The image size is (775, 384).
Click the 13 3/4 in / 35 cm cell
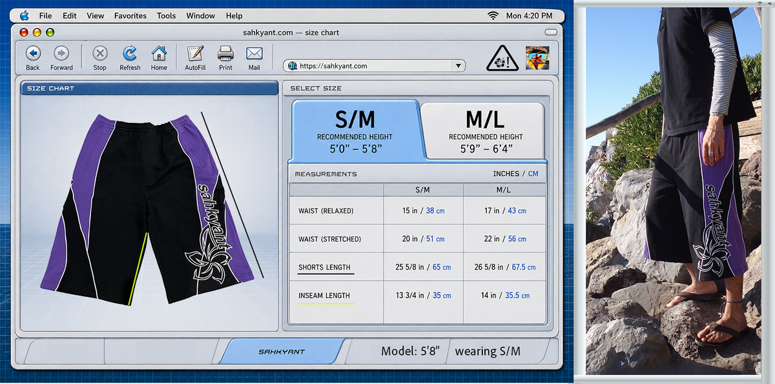coord(423,295)
